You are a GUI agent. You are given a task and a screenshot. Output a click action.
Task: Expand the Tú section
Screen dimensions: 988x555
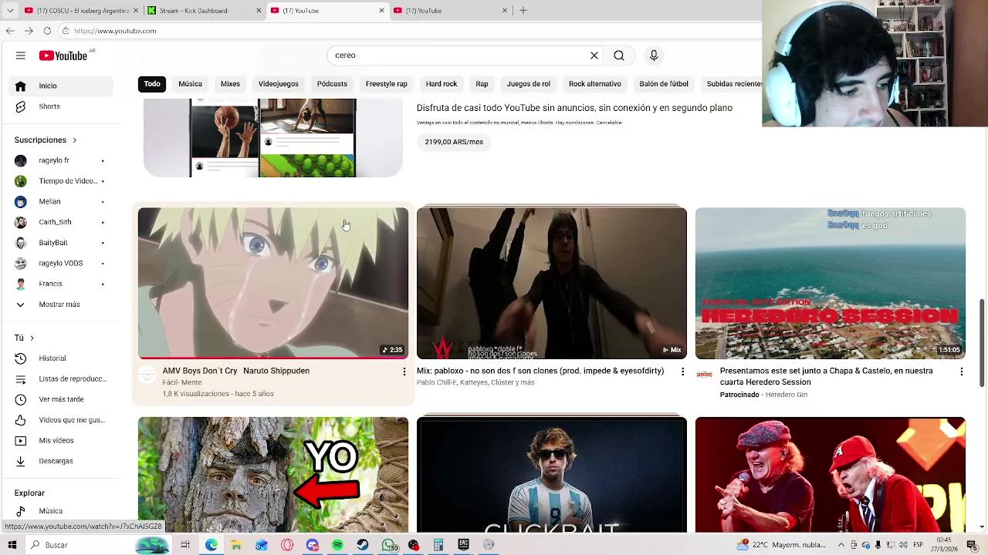point(24,338)
